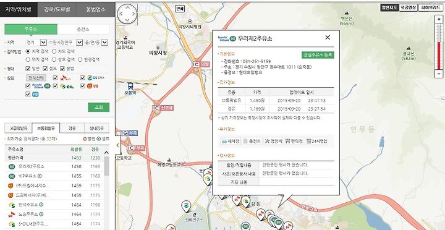Click the red map zoom level slider
Image resolution: width=445 pixels, height=230 pixels.
point(439,56)
